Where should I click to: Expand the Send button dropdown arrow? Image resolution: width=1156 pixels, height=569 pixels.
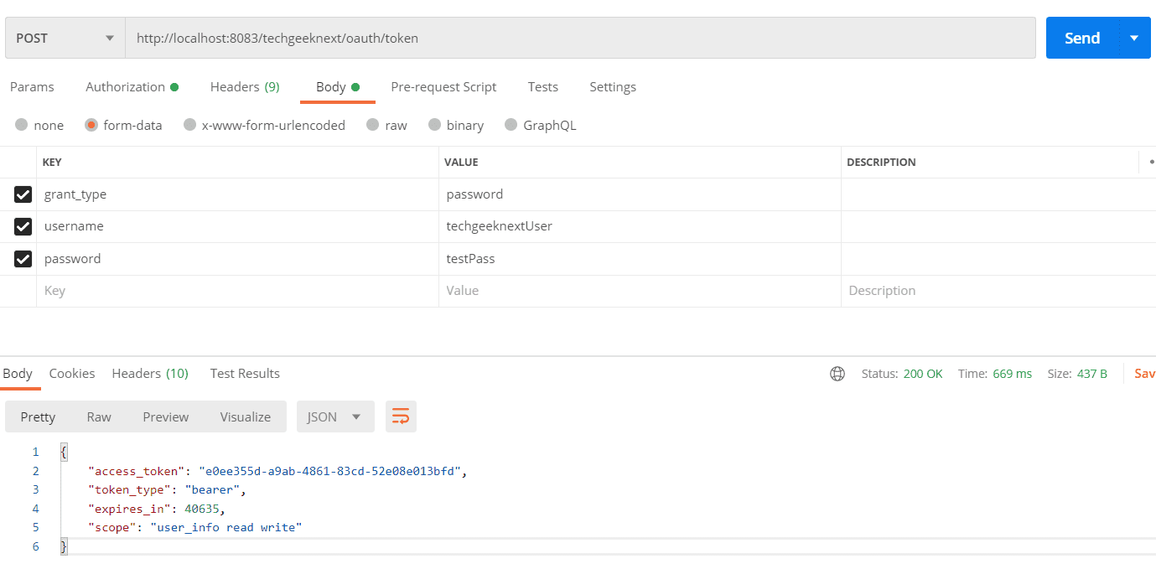1134,39
